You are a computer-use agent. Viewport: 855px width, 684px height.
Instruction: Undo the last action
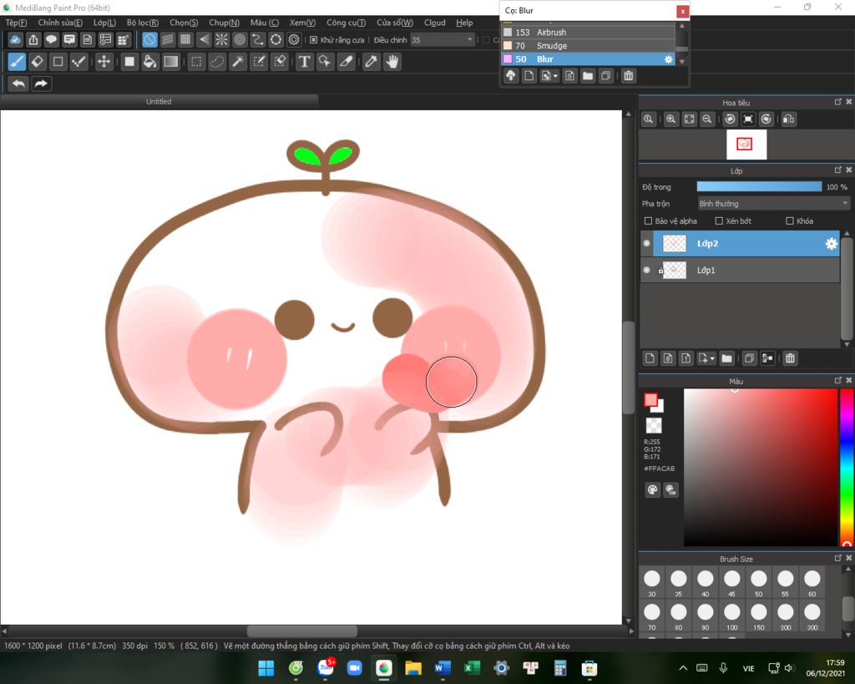click(x=18, y=84)
